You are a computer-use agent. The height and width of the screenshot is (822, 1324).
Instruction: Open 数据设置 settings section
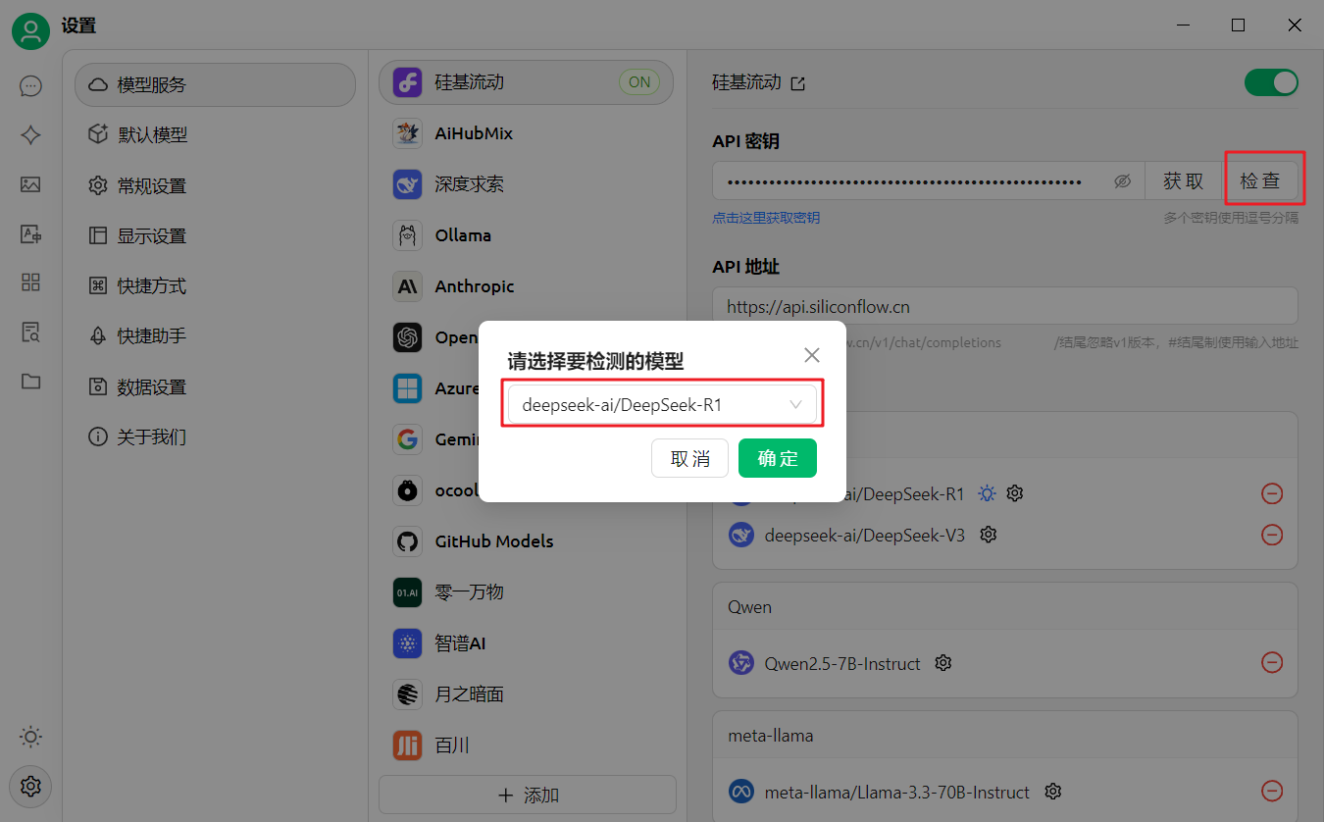click(215, 386)
